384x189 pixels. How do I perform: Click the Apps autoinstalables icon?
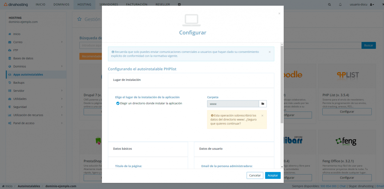tap(10, 74)
